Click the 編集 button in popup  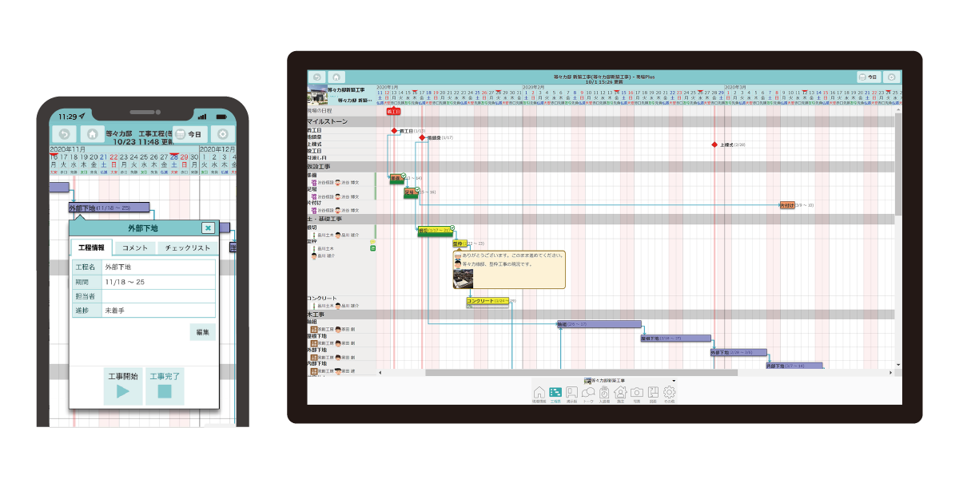tap(202, 332)
